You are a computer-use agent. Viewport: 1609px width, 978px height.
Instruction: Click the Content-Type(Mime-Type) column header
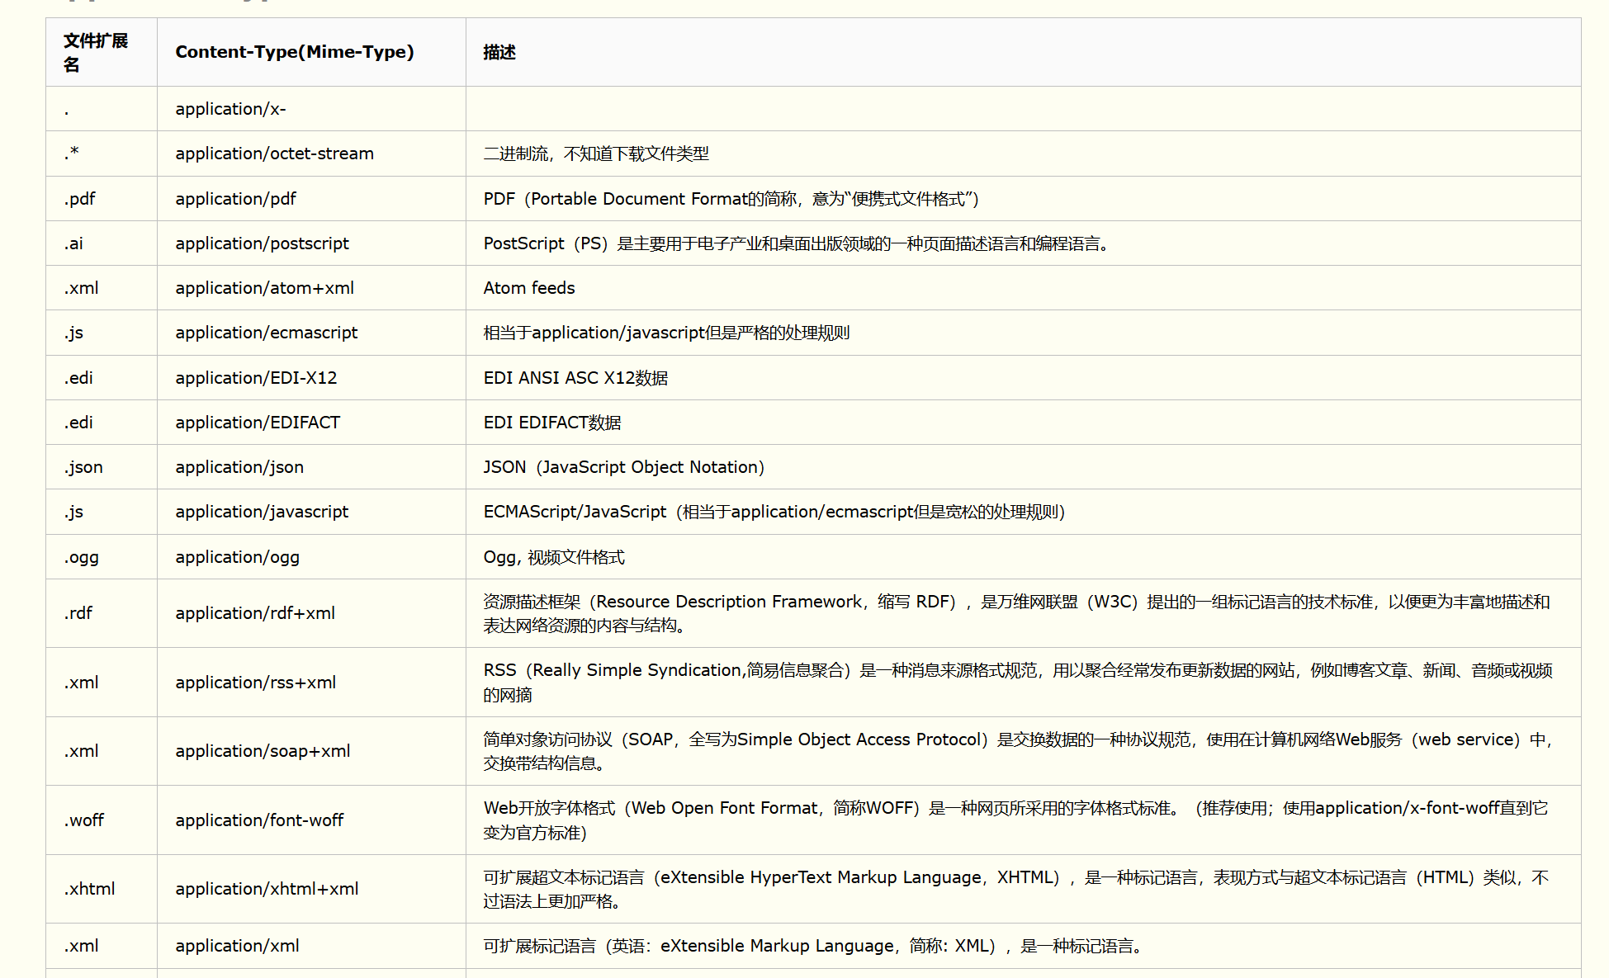coord(294,52)
